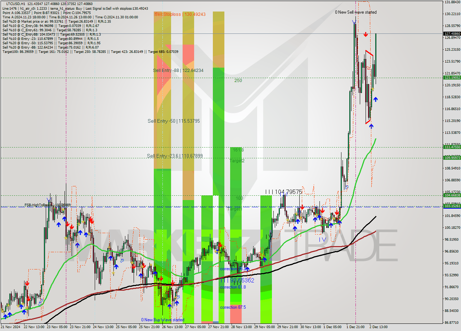This screenshot has height=331, width=461.
Task: Select the 'FSB-HighToBreak | 103.03989' label
Action: 48,205
